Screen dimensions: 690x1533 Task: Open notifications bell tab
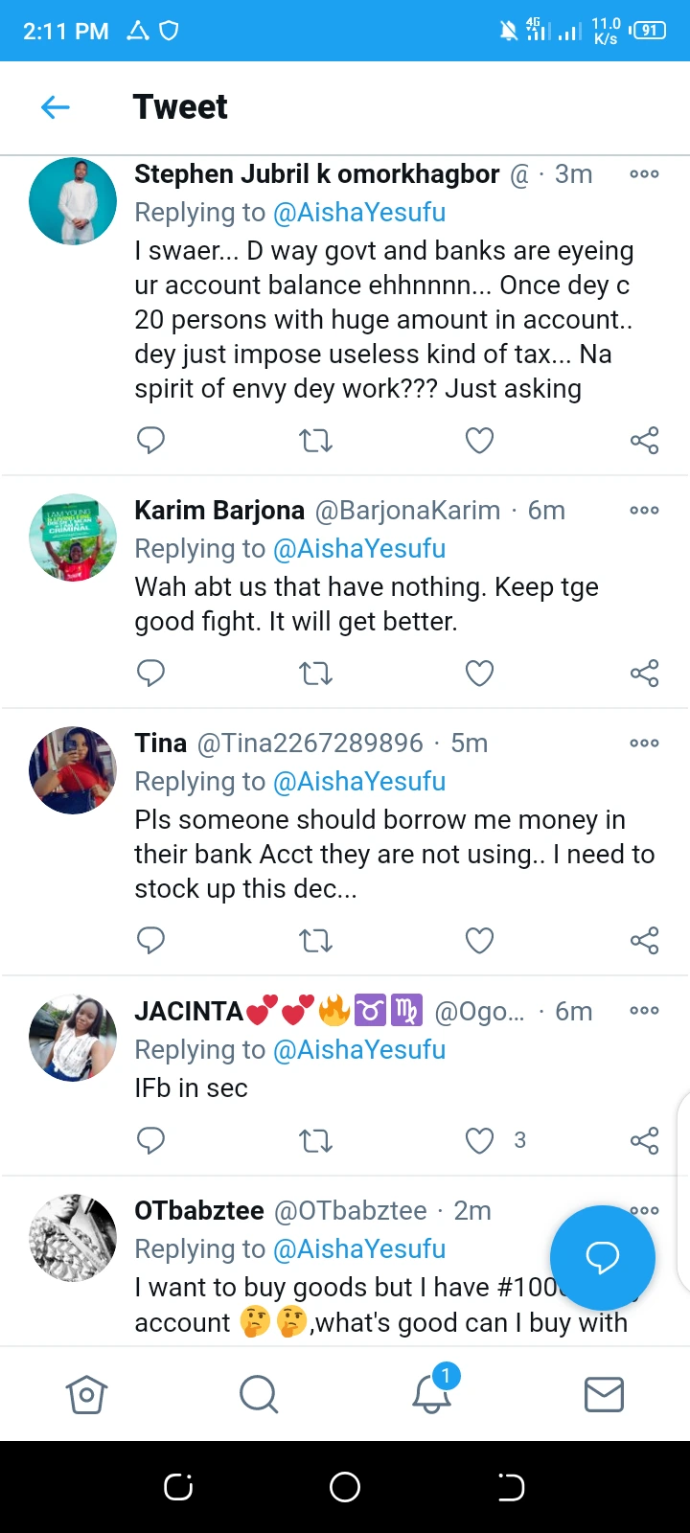431,1394
